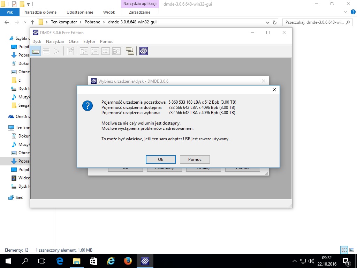Launch Internet Explorer from taskbar
The width and height of the screenshot is (357, 268).
(x=111, y=261)
